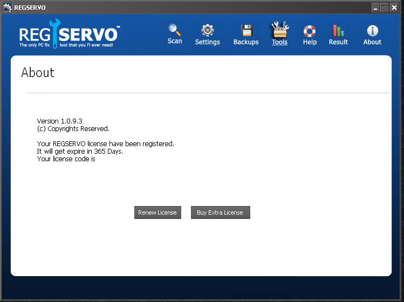The image size is (404, 302).
Task: Click the 'Your license code is' line
Action: [x=66, y=159]
